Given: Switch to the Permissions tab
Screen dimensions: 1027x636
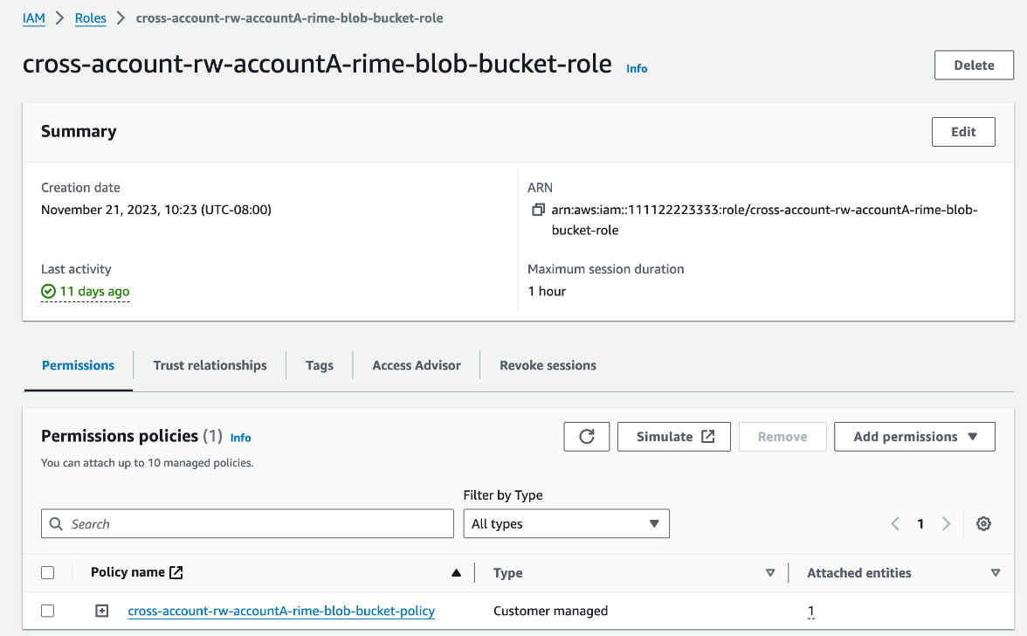Looking at the screenshot, I should (x=78, y=365).
